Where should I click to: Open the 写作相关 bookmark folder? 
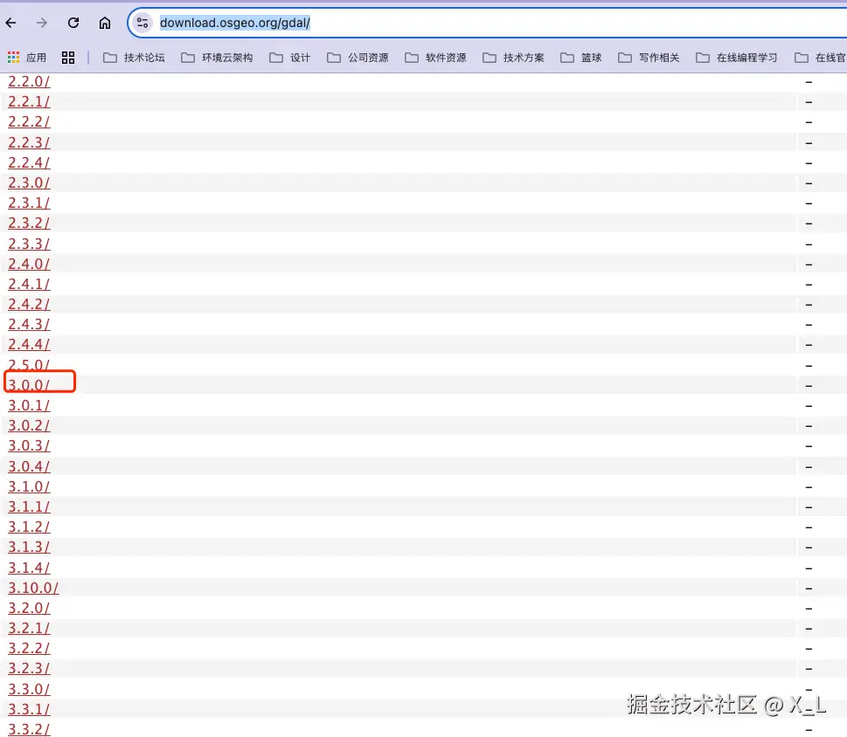[x=649, y=57]
